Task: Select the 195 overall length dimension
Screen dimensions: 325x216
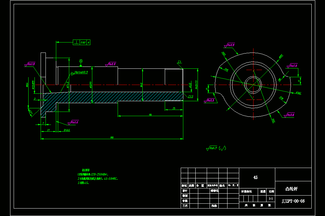Action: pyautogui.click(x=112, y=138)
